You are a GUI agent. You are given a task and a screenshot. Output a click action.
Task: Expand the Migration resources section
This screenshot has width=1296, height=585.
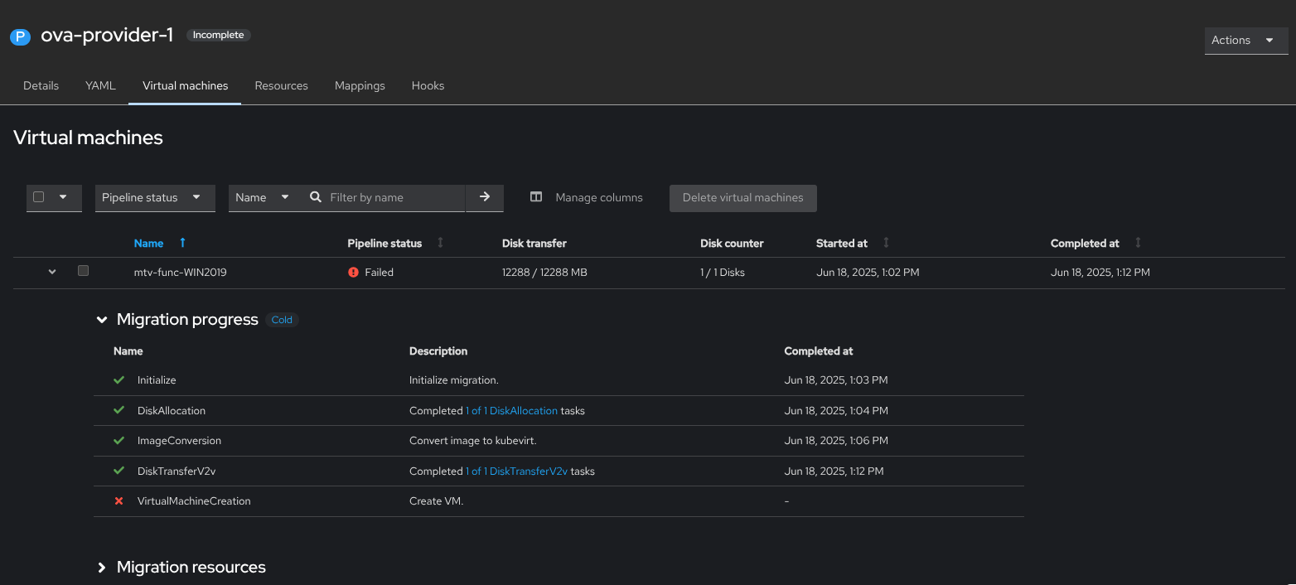(102, 568)
